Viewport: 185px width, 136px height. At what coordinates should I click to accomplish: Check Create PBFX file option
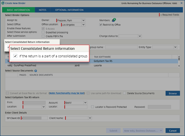point(43,36)
